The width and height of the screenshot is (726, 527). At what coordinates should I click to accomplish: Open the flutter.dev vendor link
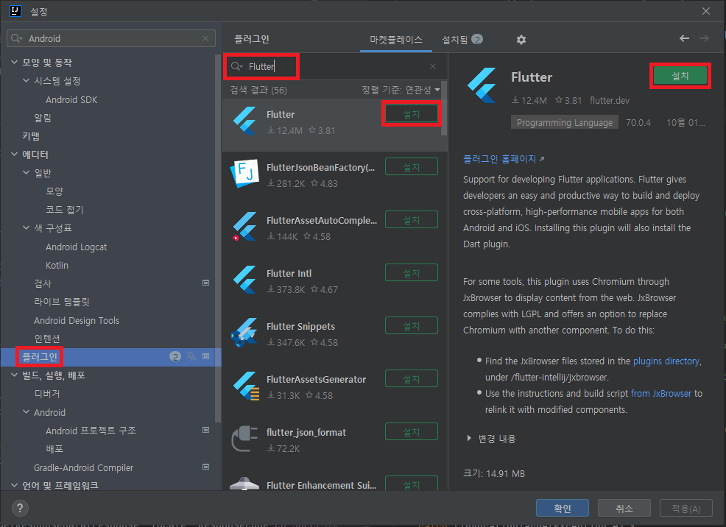[610, 100]
